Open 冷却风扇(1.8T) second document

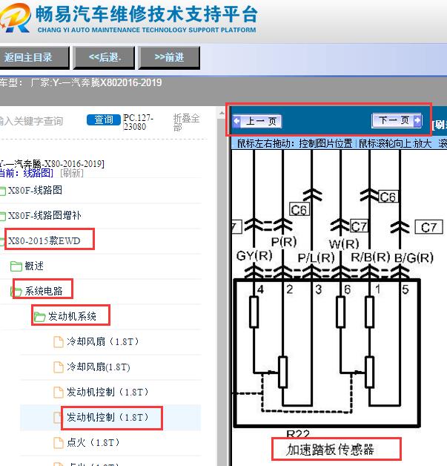point(99,367)
